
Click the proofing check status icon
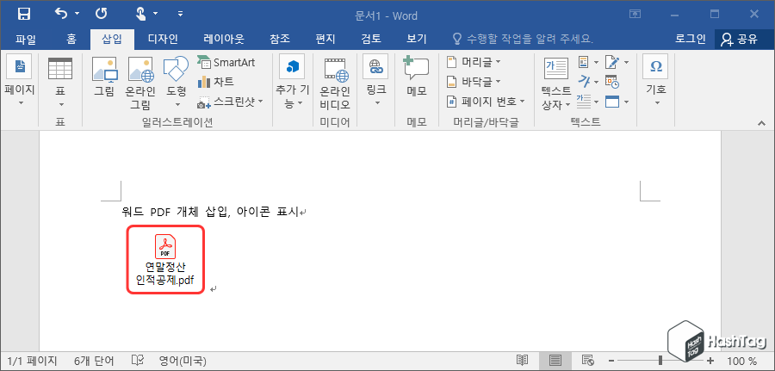[x=138, y=362]
